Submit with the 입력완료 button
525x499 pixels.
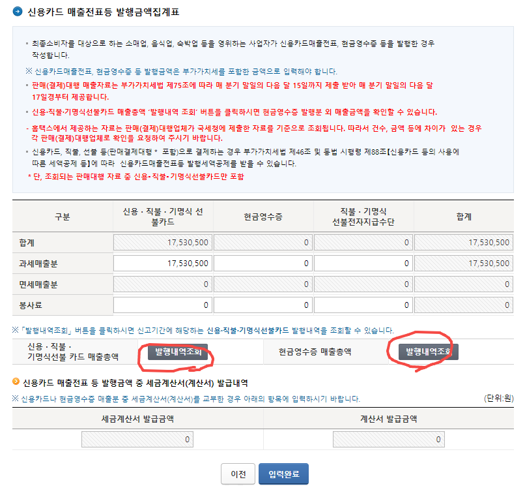tap(283, 474)
